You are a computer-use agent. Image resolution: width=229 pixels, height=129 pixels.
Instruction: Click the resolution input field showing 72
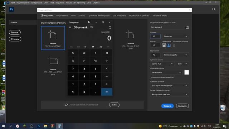click(x=155, y=55)
